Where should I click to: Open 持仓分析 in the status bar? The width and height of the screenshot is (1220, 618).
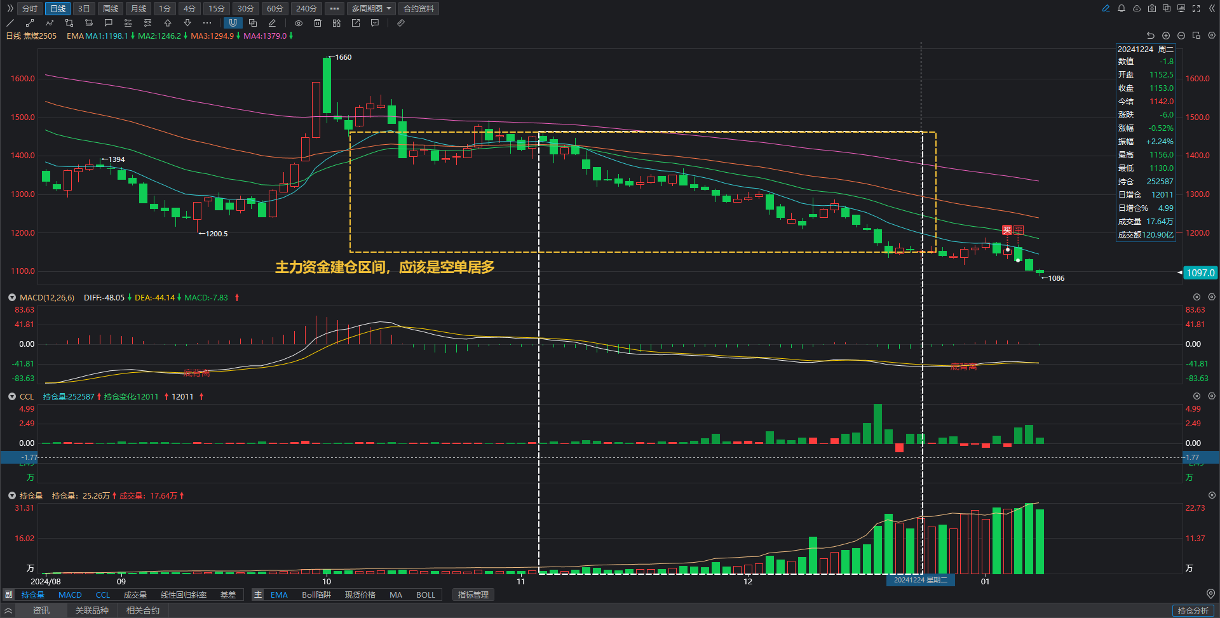1193,610
